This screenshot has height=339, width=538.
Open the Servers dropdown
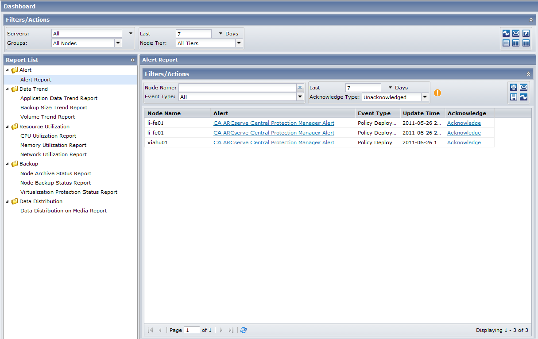130,33
